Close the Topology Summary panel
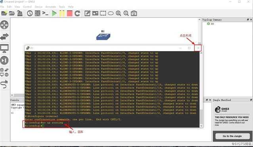The height and width of the screenshot is (147, 253). [251, 19]
